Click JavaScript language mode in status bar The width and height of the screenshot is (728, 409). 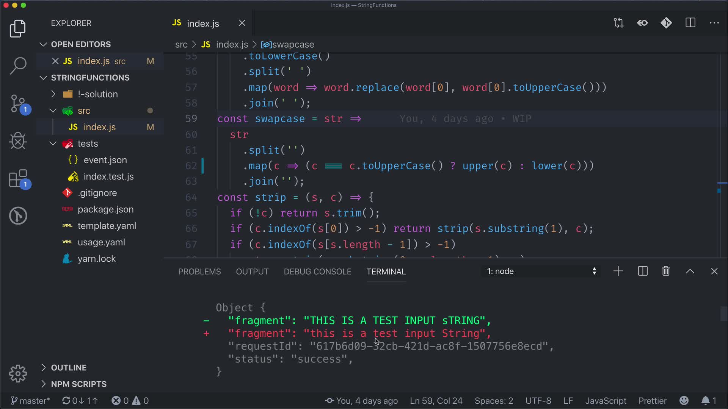click(606, 401)
